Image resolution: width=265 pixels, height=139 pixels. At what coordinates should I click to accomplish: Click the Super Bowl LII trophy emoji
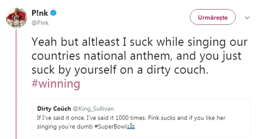(x=131, y=127)
